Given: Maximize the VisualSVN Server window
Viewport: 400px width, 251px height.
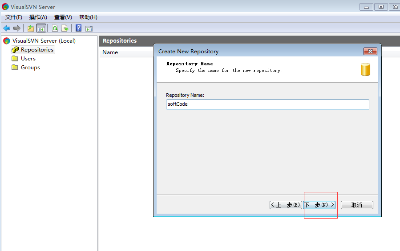Looking at the screenshot, I should coord(381,7).
